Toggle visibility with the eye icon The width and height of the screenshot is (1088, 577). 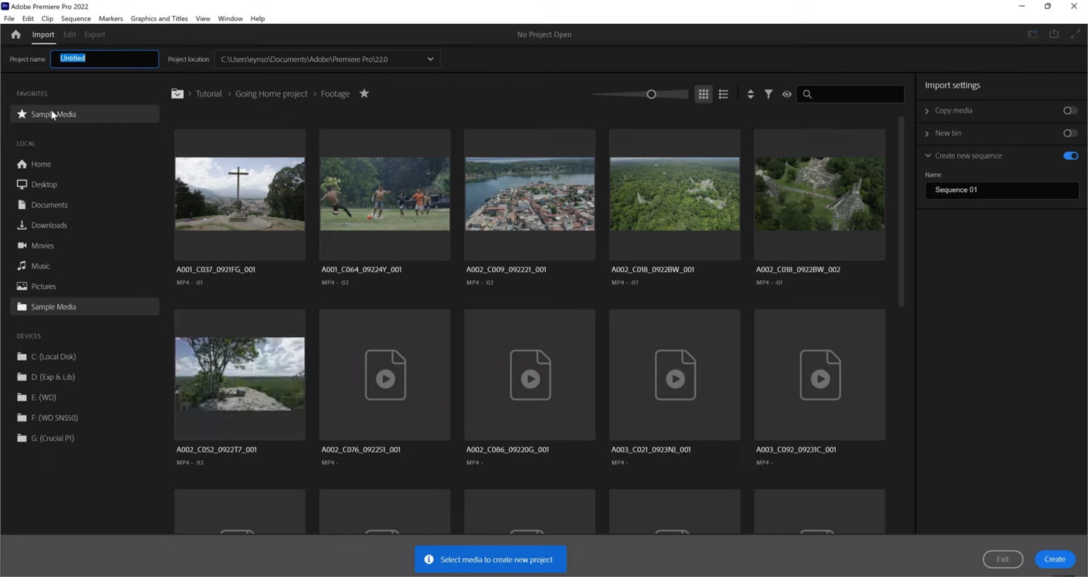pyautogui.click(x=787, y=94)
